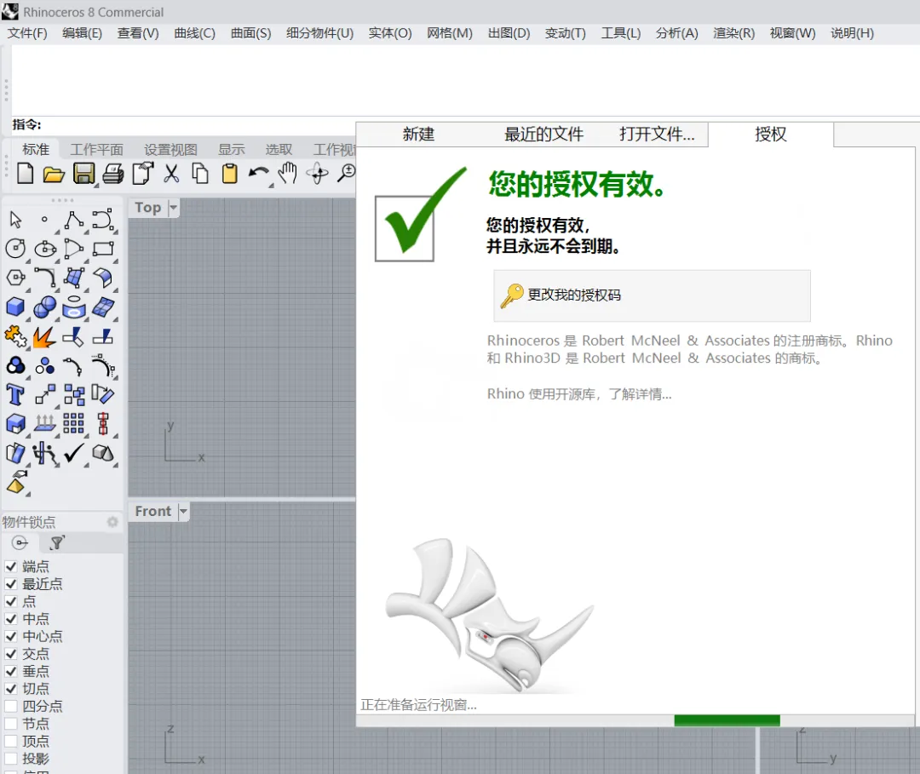Select the Polyline tool
Viewport: 920px width, 774px height.
click(x=74, y=220)
